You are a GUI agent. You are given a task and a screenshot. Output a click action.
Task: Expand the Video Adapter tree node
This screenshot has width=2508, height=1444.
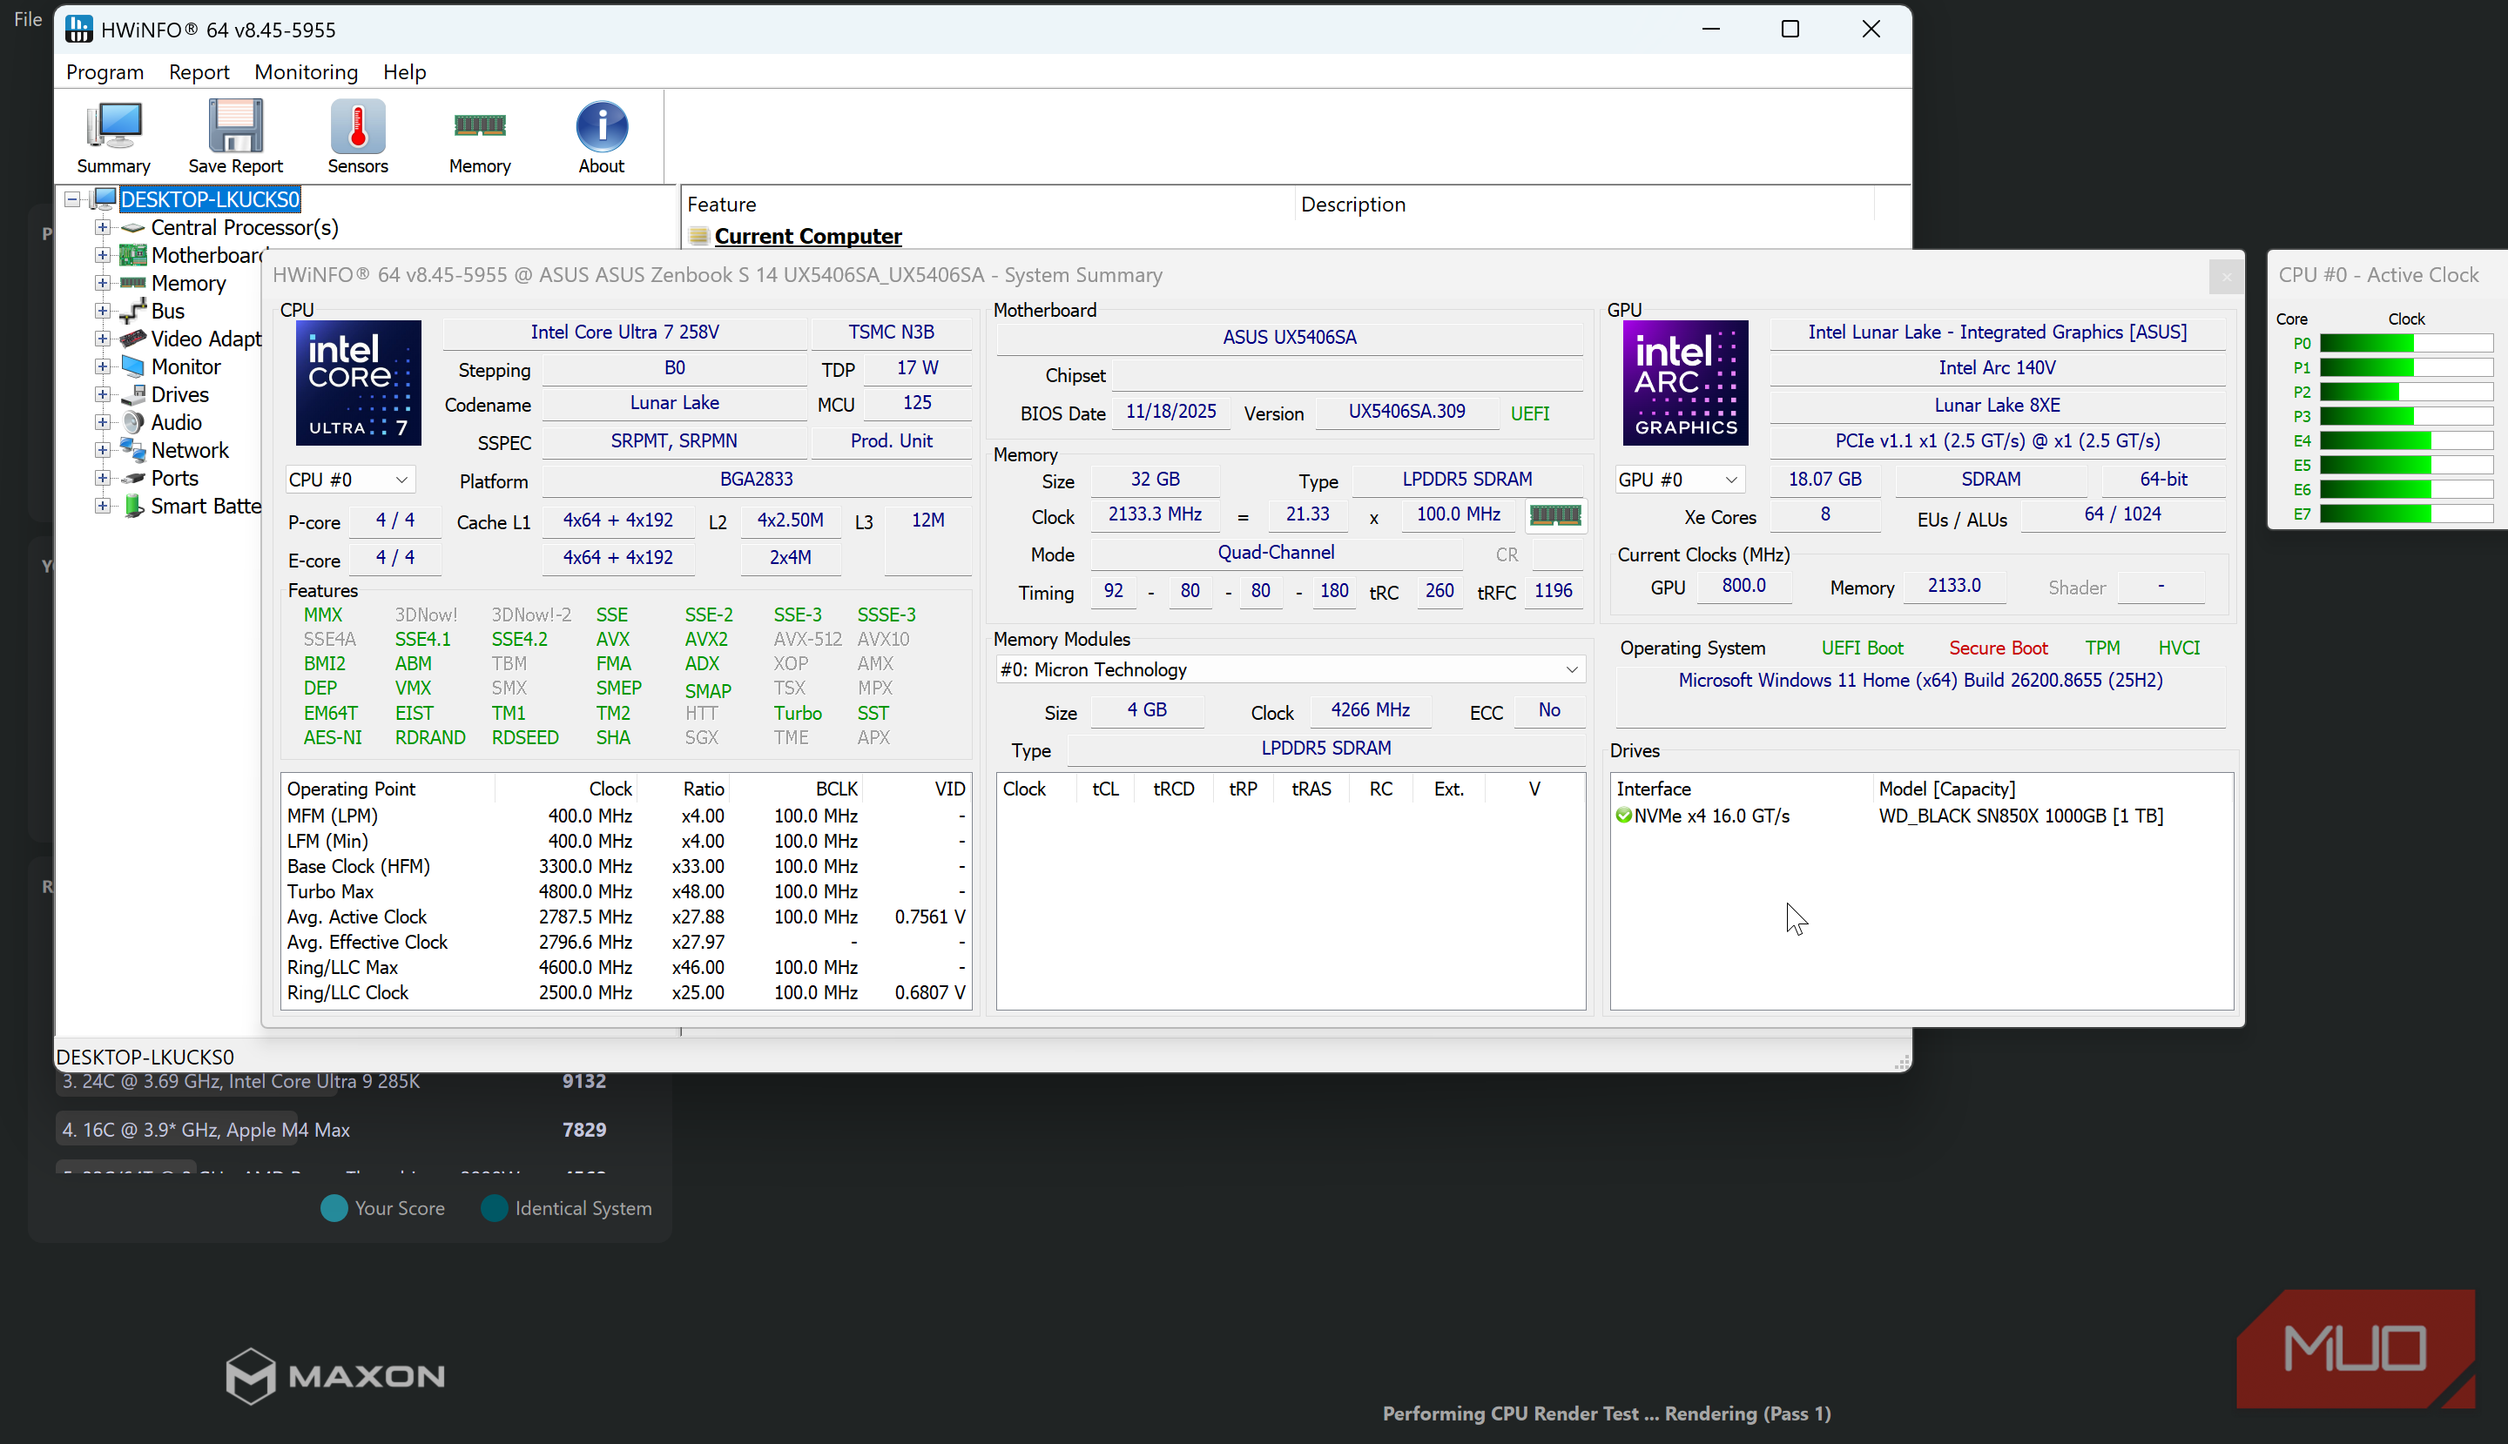102,339
